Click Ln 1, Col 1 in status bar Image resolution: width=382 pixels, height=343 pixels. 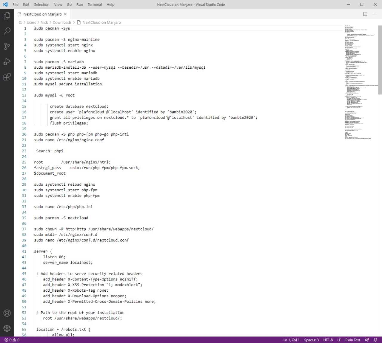pos(291,340)
